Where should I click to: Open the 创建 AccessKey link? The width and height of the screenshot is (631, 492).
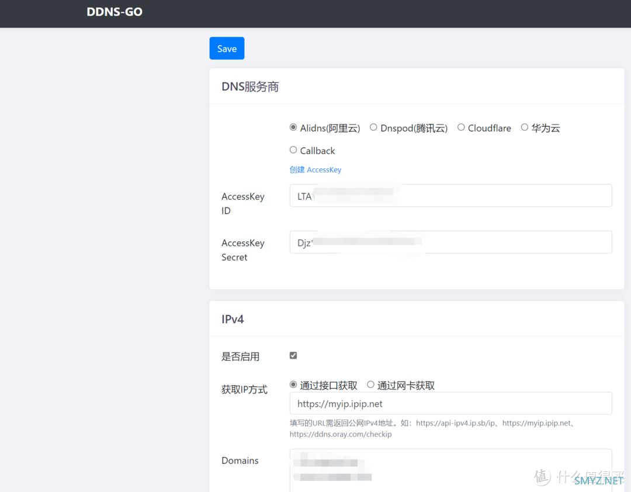pyautogui.click(x=315, y=170)
